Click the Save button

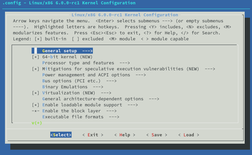pos(157,135)
